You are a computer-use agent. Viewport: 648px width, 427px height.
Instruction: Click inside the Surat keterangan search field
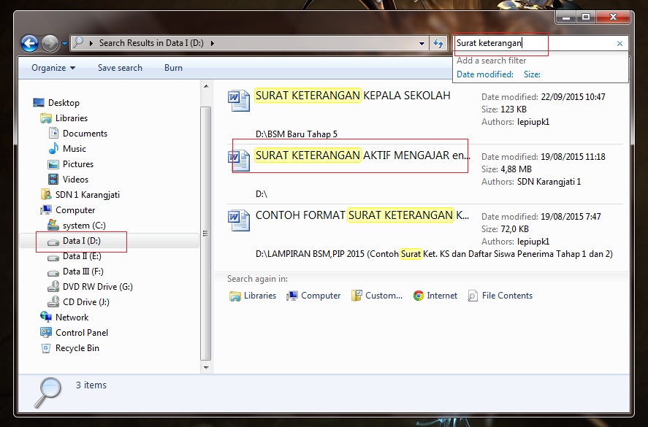pos(511,43)
